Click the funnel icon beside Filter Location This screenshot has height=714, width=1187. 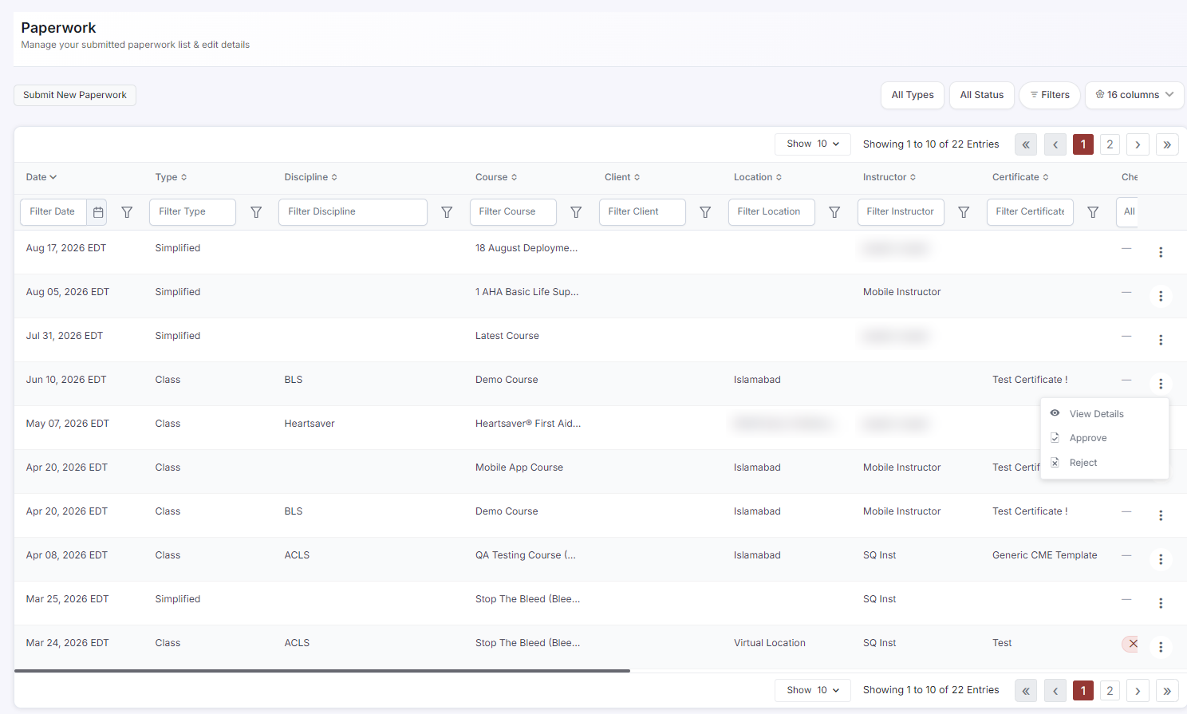834,212
